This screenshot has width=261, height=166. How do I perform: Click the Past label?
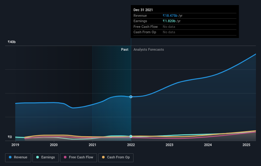click(125, 50)
